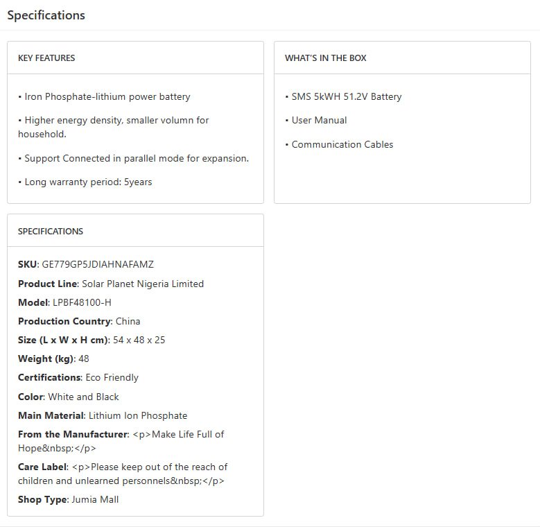Select the SKU value GE779GP5JDIAHNAFAMZ
The width and height of the screenshot is (540, 527).
pos(98,265)
